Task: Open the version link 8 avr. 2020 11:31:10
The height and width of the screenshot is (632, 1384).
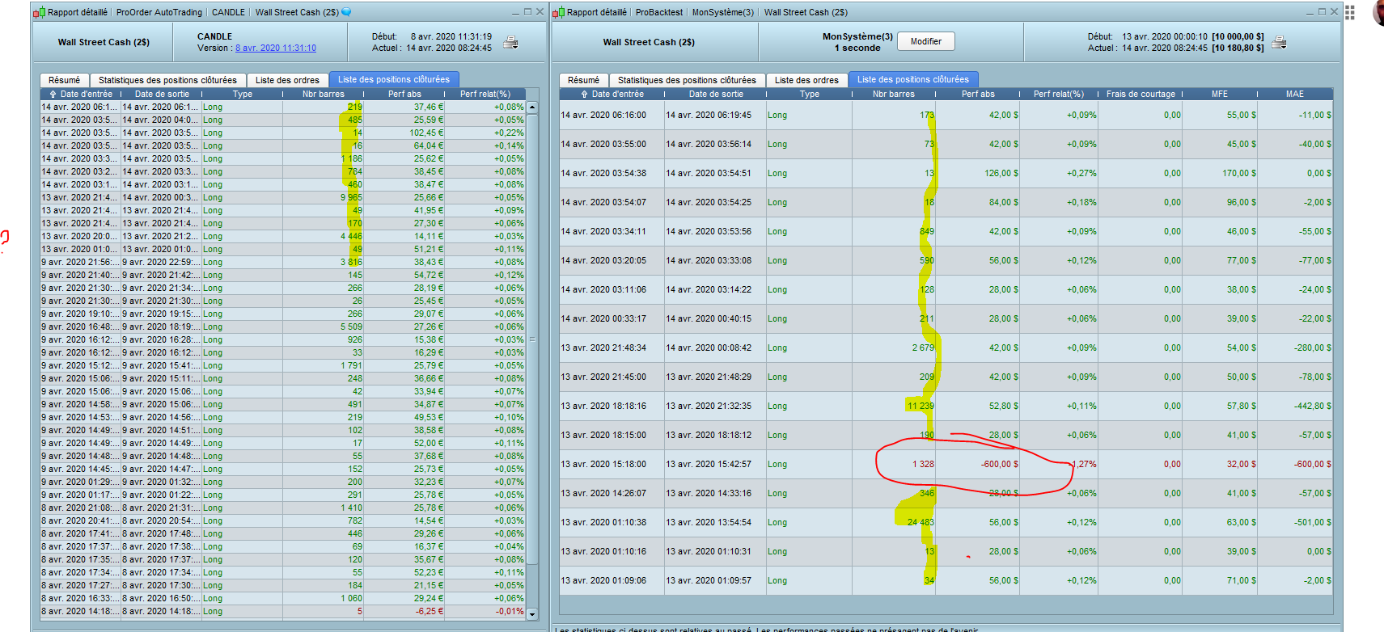Action: point(276,48)
